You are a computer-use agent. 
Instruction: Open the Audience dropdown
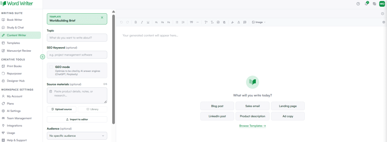[77, 136]
